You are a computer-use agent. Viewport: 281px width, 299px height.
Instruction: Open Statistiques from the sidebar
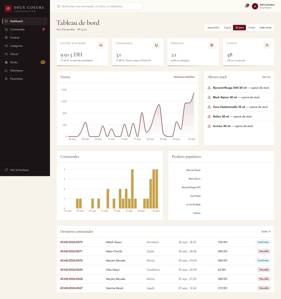[25, 70]
